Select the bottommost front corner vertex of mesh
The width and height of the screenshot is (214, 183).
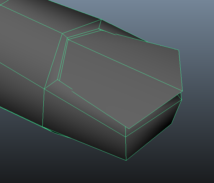127,160
